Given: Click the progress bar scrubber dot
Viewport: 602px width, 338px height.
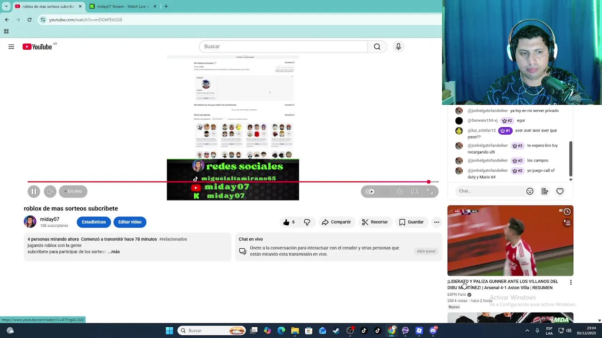Looking at the screenshot, I should tap(428, 182).
